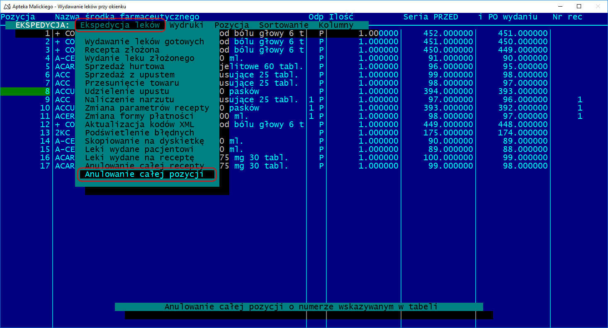Choose Naliczenie narzutu option

click(x=129, y=100)
